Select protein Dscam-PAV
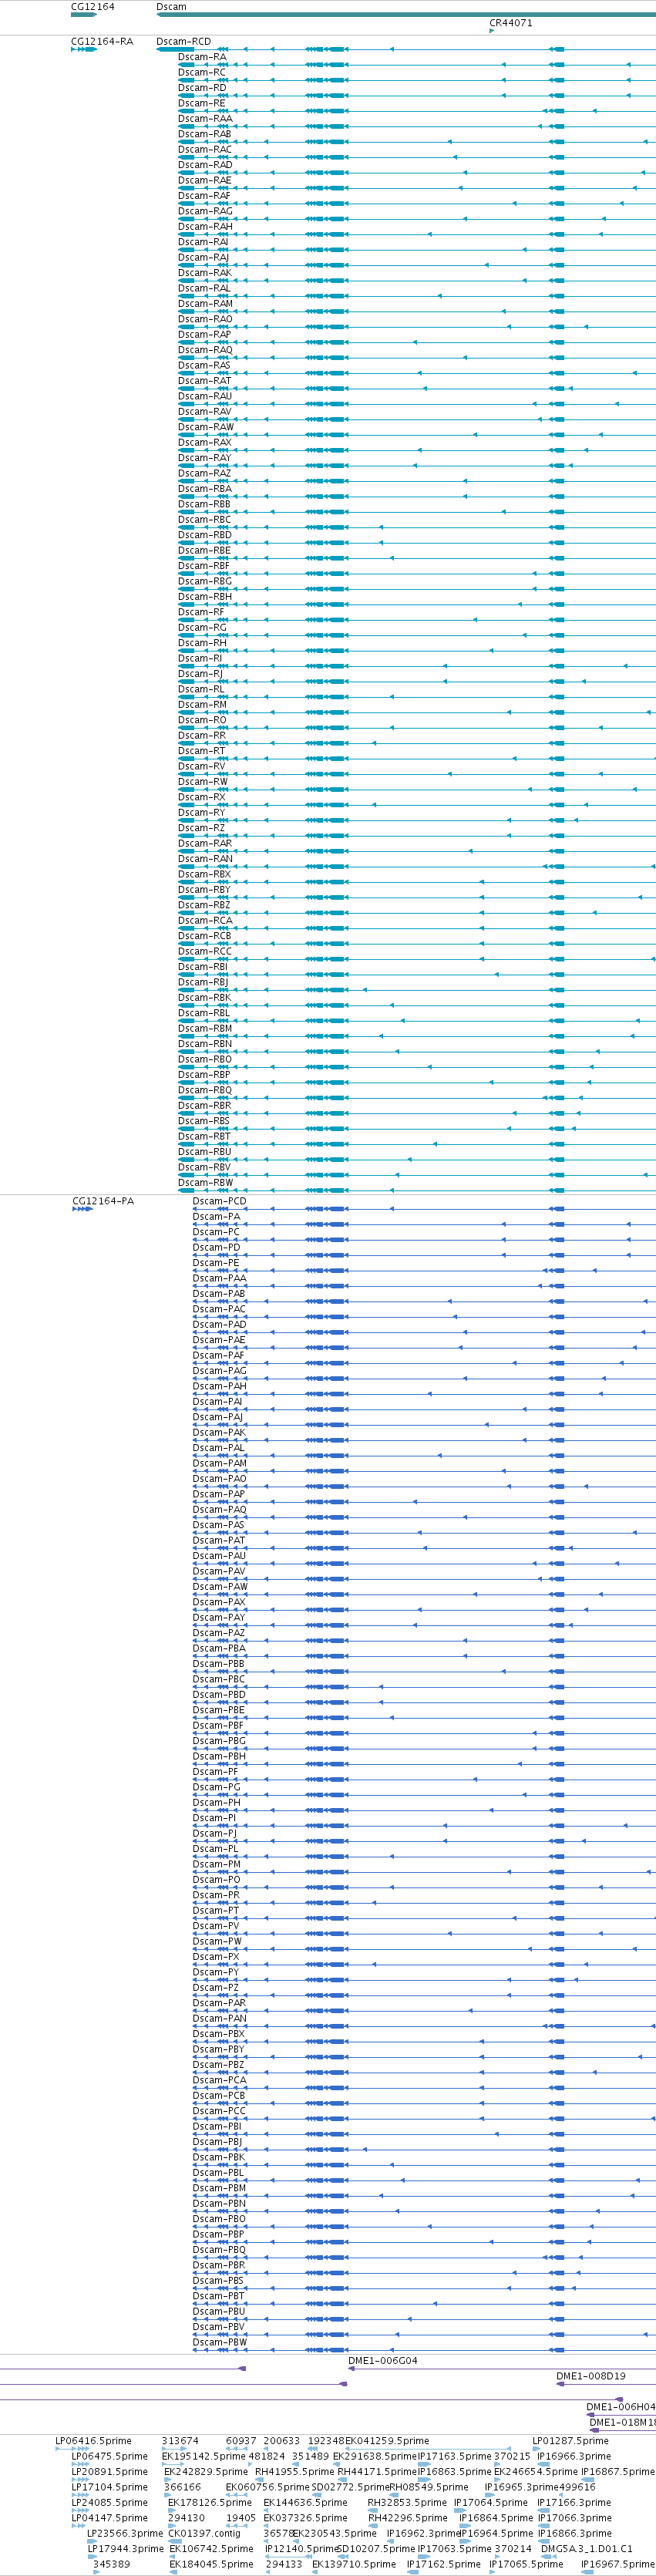This screenshot has width=656, height=2576. (x=218, y=1571)
